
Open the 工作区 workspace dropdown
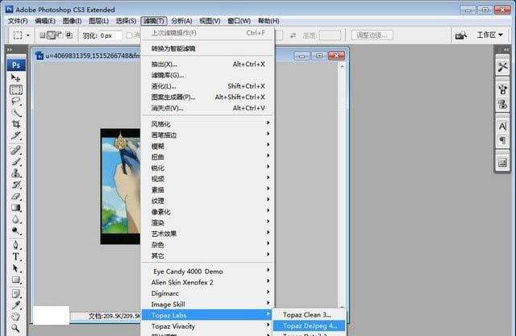click(489, 35)
